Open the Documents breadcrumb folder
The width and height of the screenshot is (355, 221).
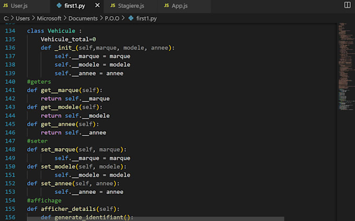83,18
